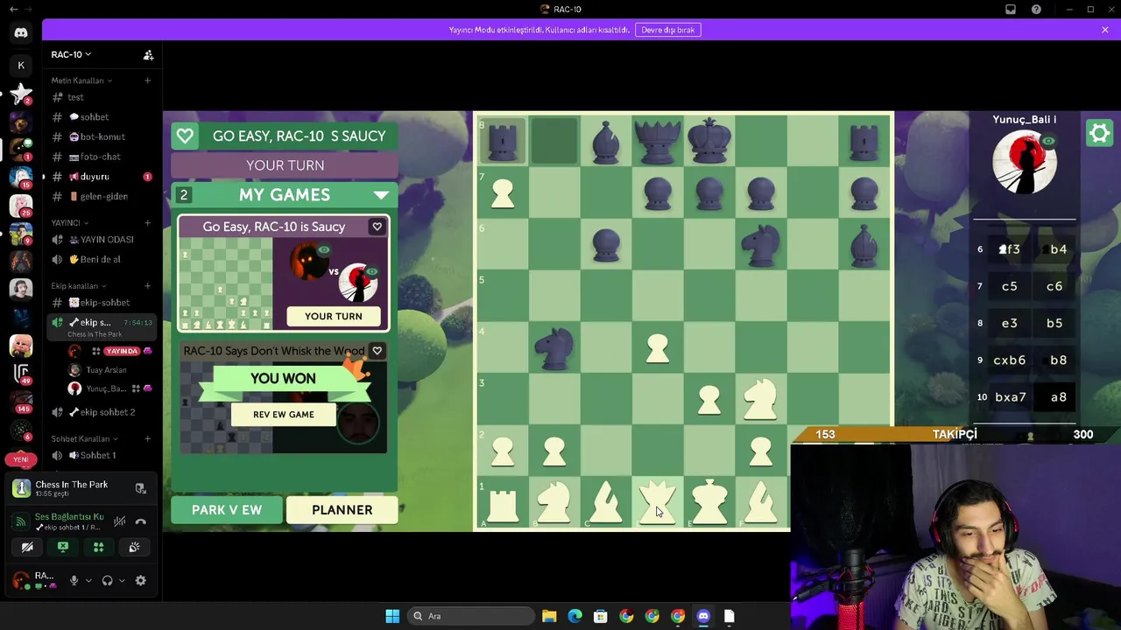Open Discord user settings gear

pos(140,581)
